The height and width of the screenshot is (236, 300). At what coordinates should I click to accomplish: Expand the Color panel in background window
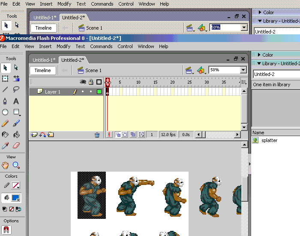[260, 12]
